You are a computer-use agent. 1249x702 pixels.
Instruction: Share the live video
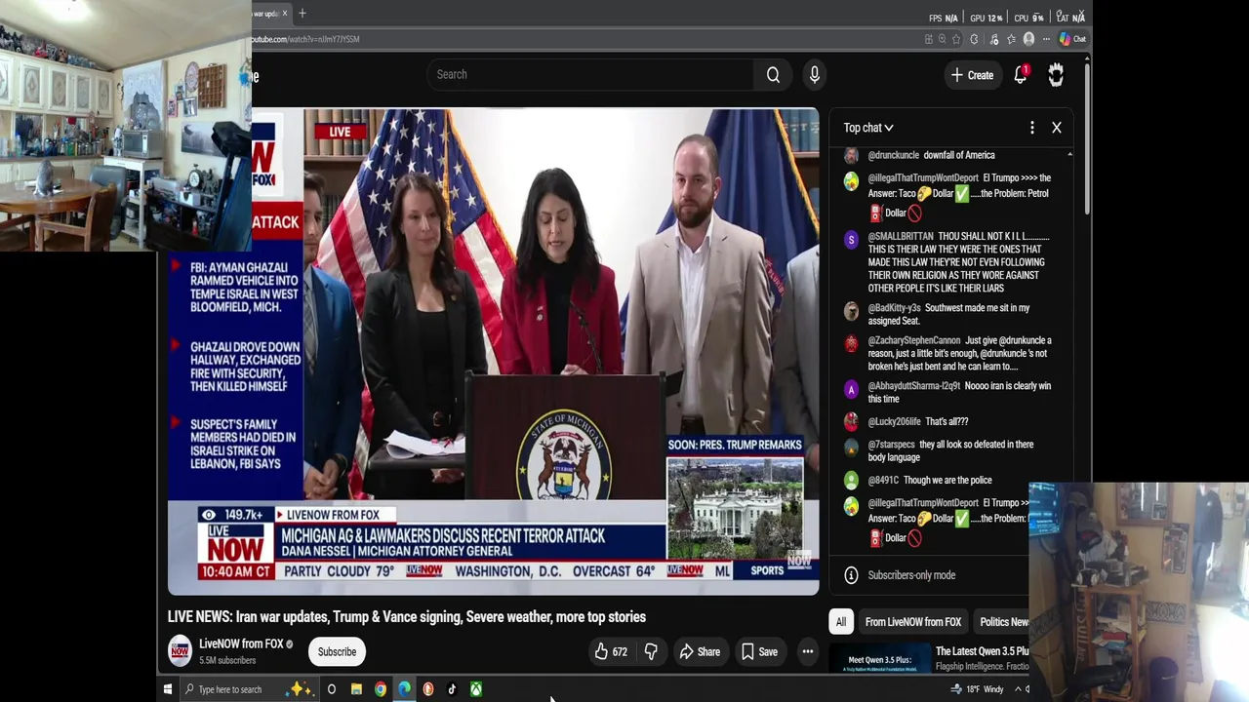[699, 651]
